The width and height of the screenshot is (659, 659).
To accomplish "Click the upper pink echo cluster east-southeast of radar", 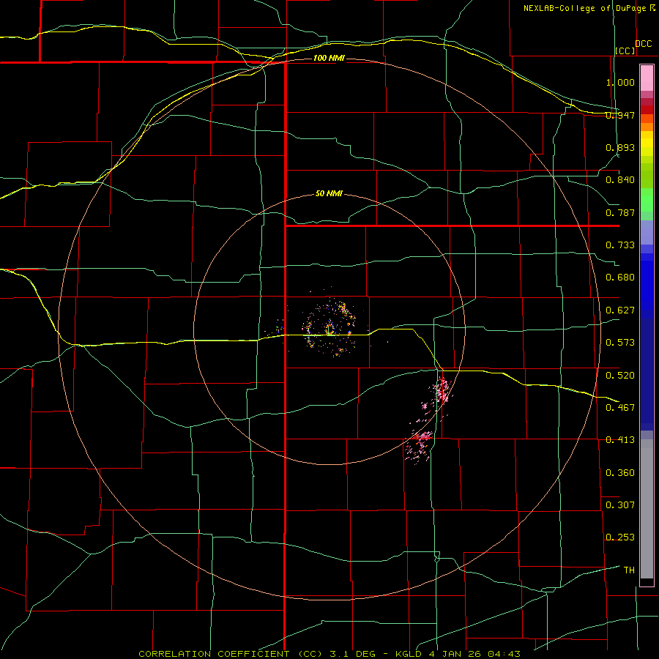I will tap(441, 391).
